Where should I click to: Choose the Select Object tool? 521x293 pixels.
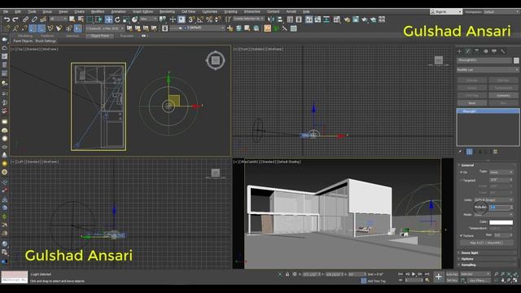coord(72,20)
